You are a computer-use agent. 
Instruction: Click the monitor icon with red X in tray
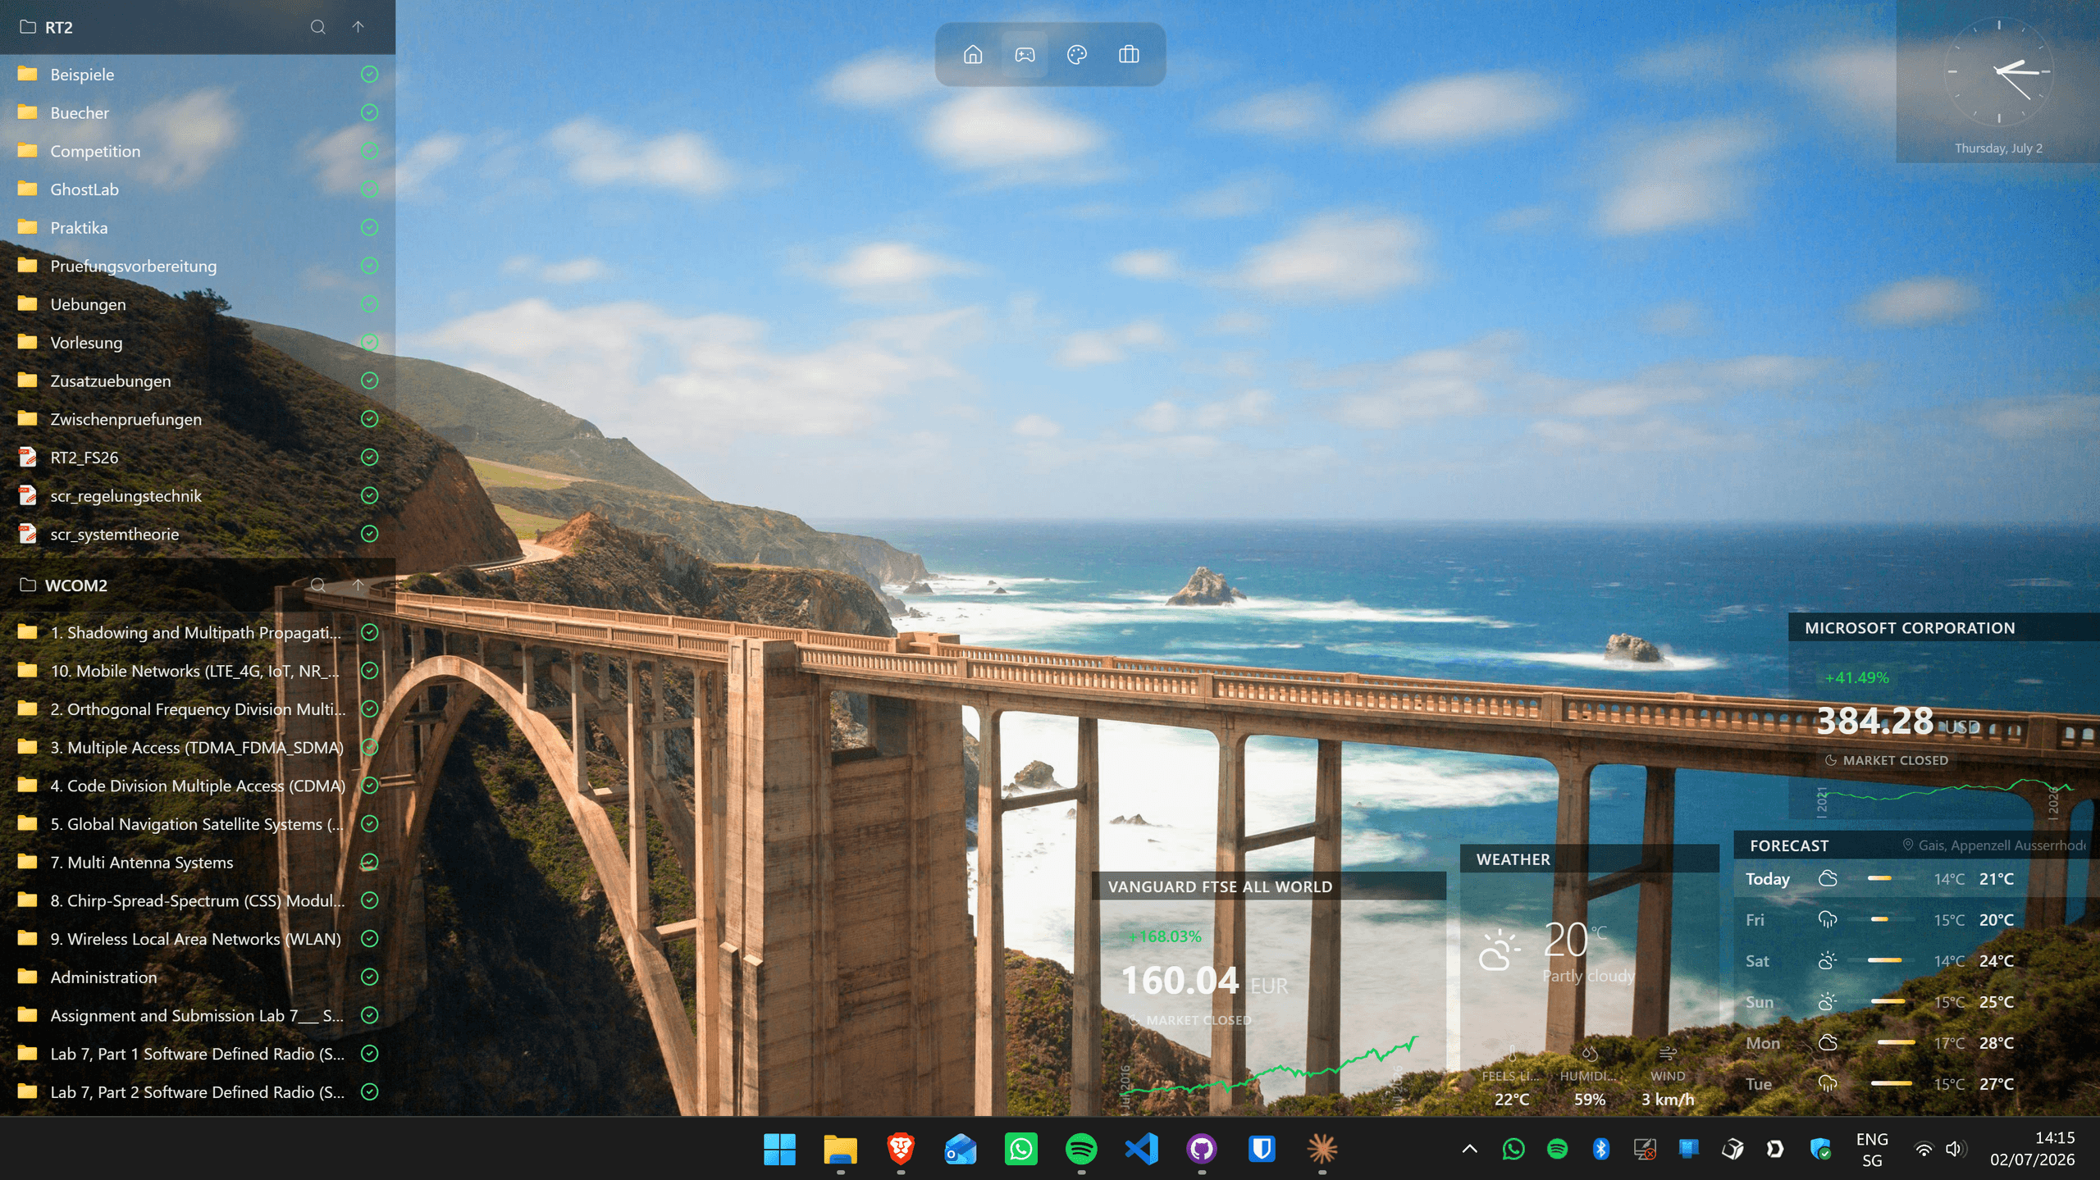[x=1645, y=1149]
